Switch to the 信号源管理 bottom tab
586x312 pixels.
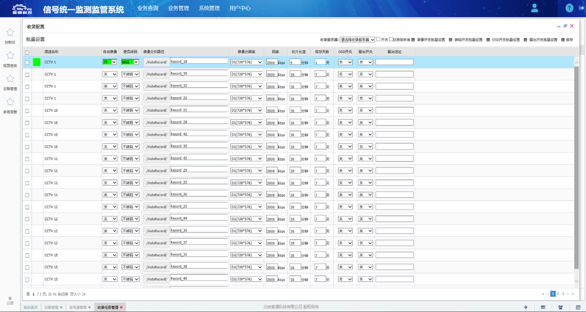(x=77, y=307)
